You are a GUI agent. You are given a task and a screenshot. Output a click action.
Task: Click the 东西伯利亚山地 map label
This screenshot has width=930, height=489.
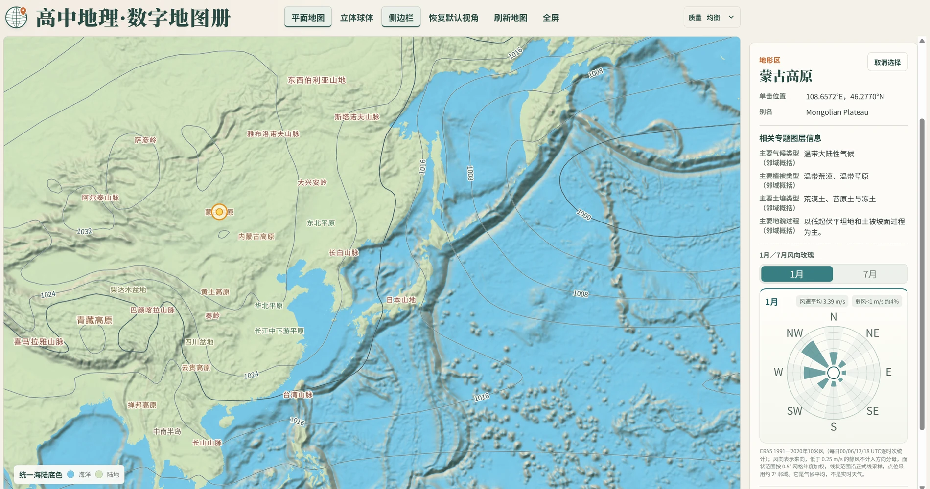click(316, 80)
